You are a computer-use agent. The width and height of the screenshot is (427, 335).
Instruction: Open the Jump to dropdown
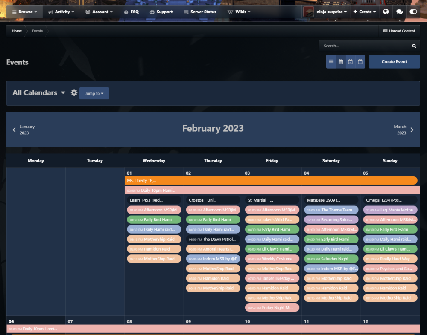point(94,93)
